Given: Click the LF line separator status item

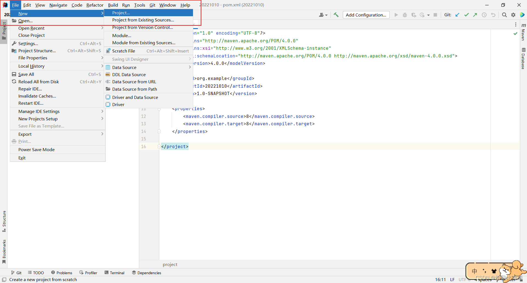Looking at the screenshot, I should tap(452, 279).
